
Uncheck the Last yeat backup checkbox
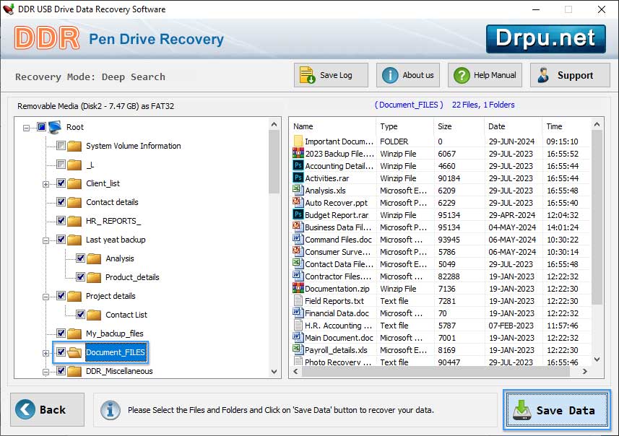click(61, 239)
